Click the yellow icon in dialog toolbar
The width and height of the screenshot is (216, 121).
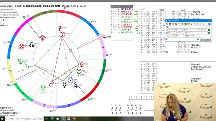(x=188, y=24)
